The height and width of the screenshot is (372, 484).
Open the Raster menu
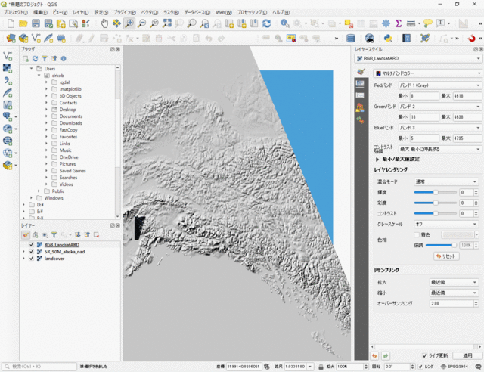coord(172,12)
